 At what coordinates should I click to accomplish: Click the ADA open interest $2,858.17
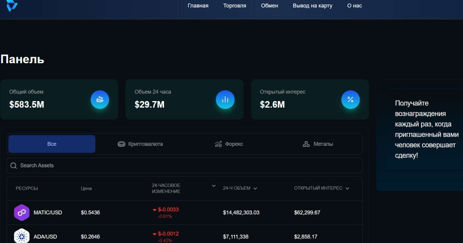(x=306, y=236)
